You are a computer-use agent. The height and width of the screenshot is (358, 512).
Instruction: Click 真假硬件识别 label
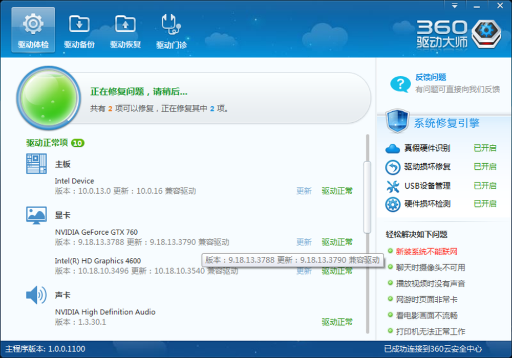[427, 148]
